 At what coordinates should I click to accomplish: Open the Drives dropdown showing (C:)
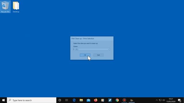tap(91, 49)
